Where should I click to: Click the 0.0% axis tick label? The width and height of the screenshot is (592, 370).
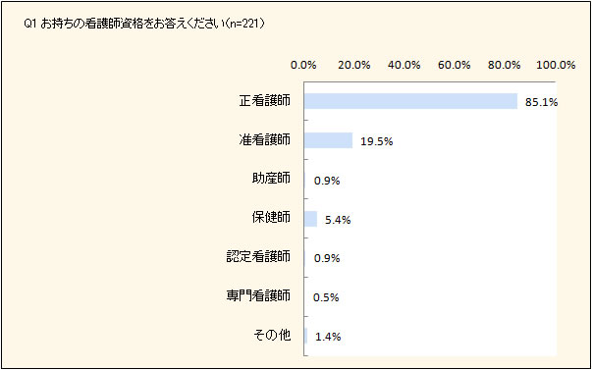coord(303,65)
